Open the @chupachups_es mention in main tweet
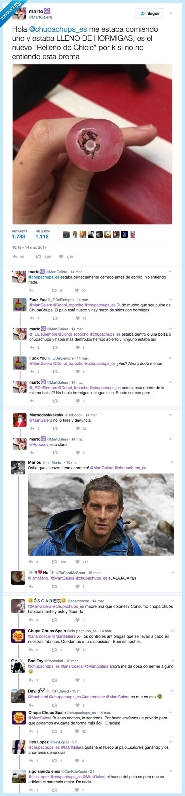Viewport: 185px width, 796px height. [x=58, y=29]
